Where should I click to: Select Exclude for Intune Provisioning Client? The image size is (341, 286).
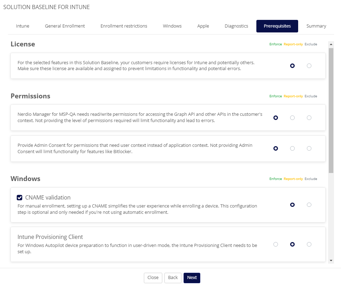pos(309,244)
